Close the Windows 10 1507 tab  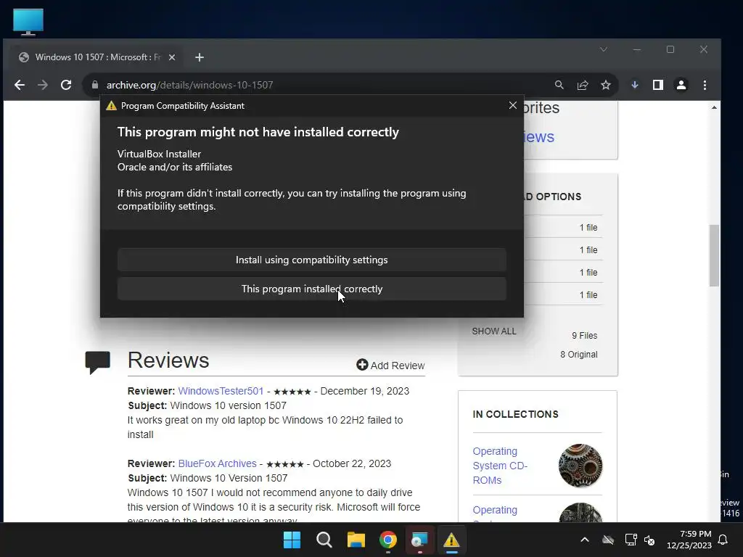pyautogui.click(x=172, y=57)
